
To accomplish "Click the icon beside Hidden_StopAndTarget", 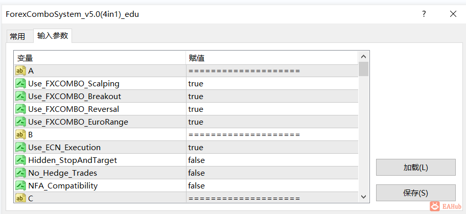I will tap(20, 160).
